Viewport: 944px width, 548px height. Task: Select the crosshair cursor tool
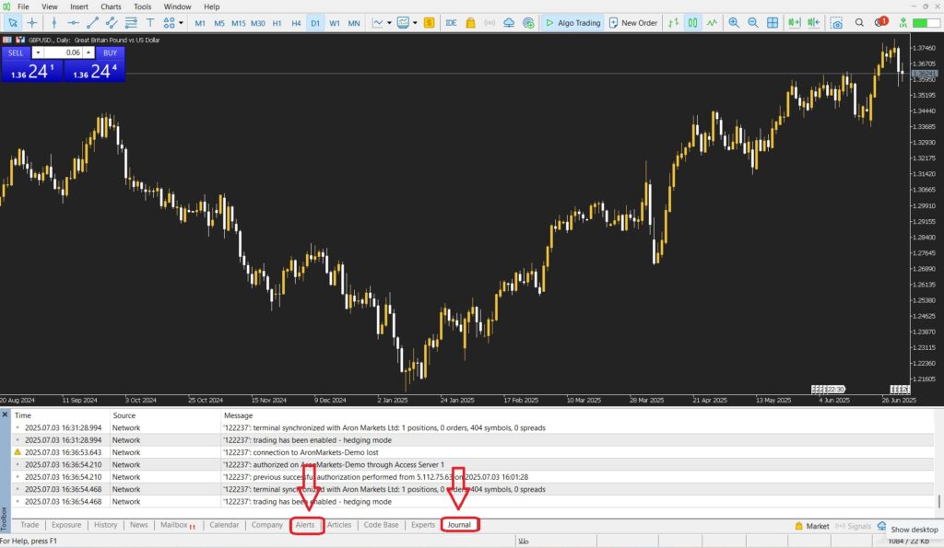tap(33, 22)
